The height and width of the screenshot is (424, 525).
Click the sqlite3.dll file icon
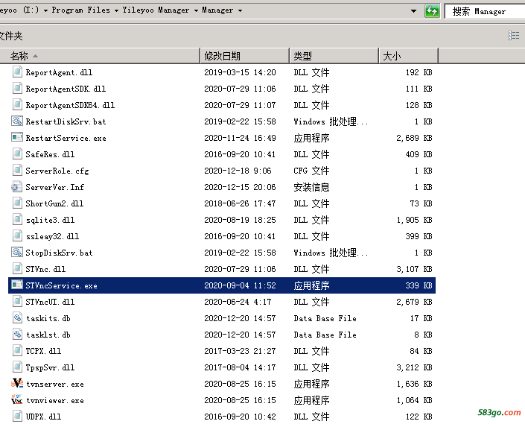(x=17, y=220)
